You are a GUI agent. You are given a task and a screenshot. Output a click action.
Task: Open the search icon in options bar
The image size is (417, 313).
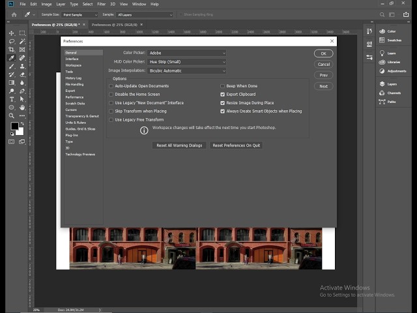[382, 14]
